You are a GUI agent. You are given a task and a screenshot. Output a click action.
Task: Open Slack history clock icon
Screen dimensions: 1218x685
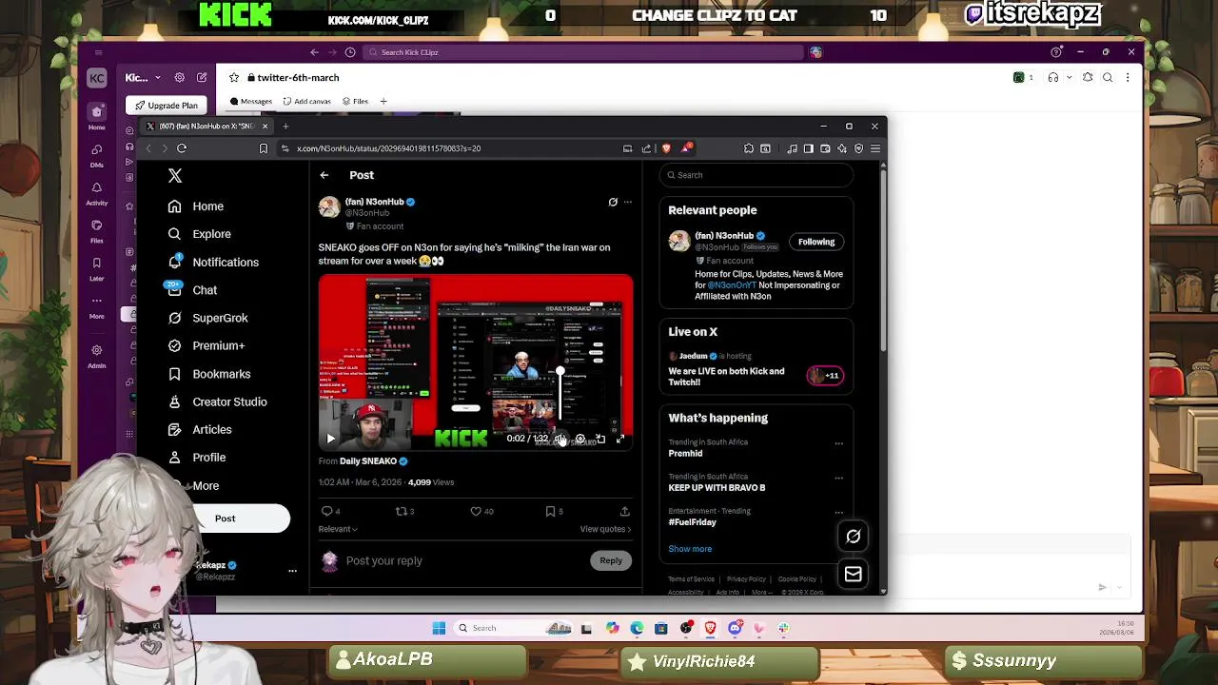(x=350, y=52)
